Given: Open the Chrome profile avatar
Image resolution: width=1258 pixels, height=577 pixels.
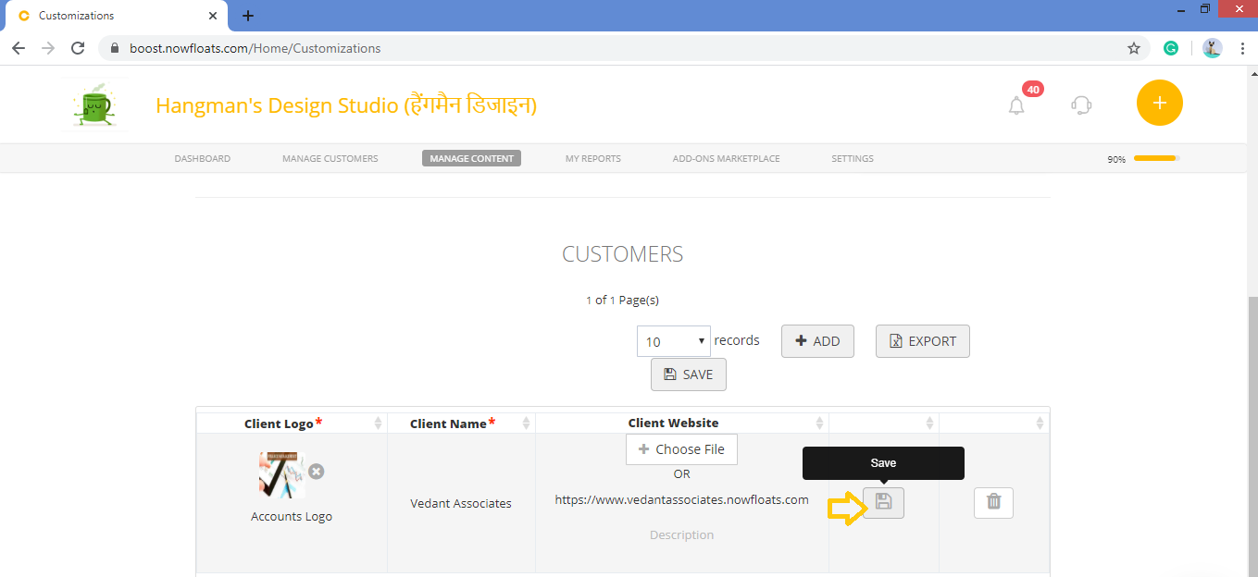Looking at the screenshot, I should tap(1213, 48).
